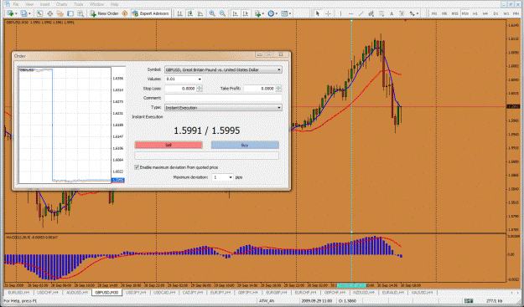524x307 pixels.
Task: Click into the Stop Loss value field
Action: click(x=180, y=89)
